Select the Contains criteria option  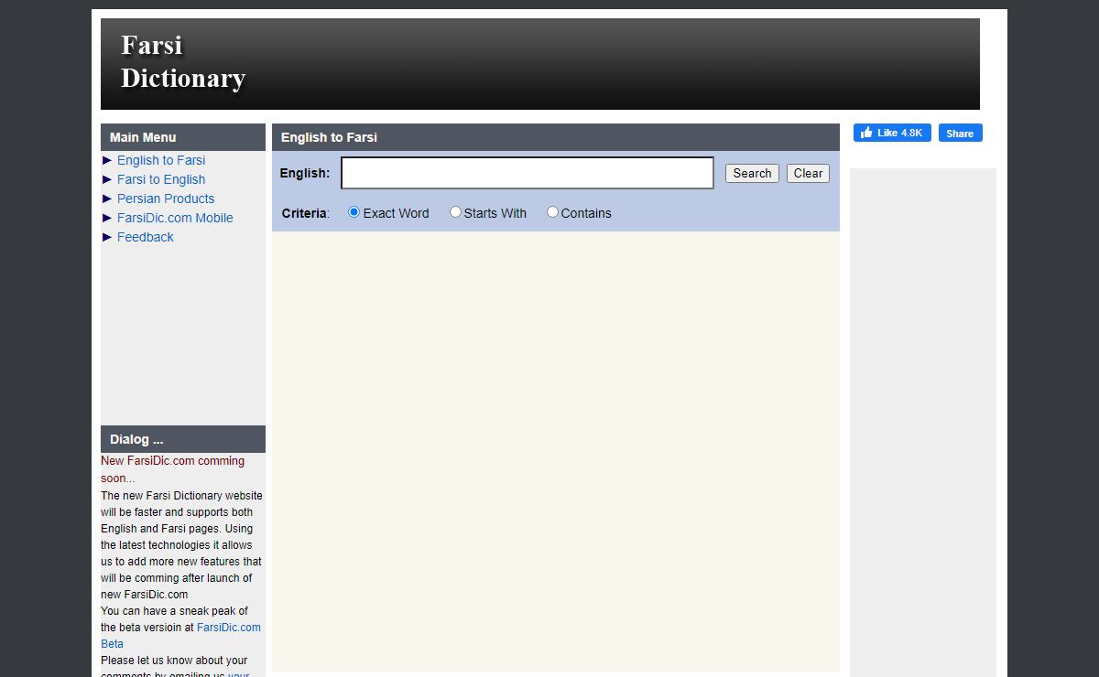552,212
